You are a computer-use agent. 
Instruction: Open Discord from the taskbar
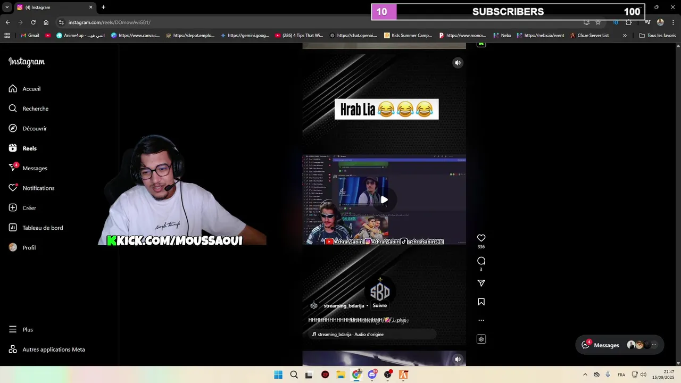372,374
